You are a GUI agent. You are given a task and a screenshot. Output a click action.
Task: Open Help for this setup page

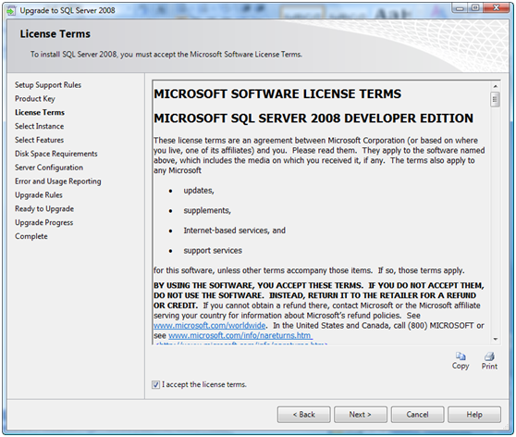[x=474, y=415]
